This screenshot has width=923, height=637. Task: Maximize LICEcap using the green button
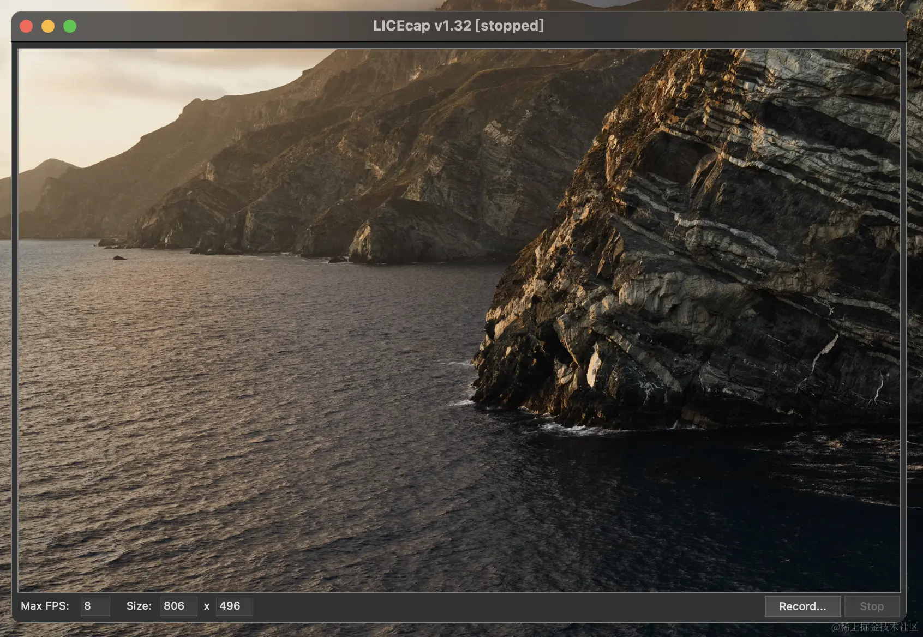70,26
